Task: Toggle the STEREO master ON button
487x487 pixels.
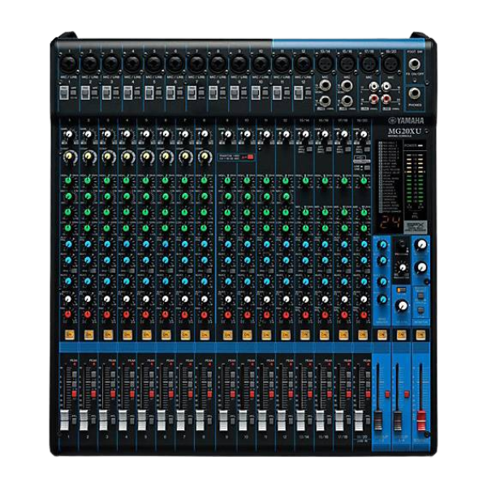Action: (x=420, y=334)
